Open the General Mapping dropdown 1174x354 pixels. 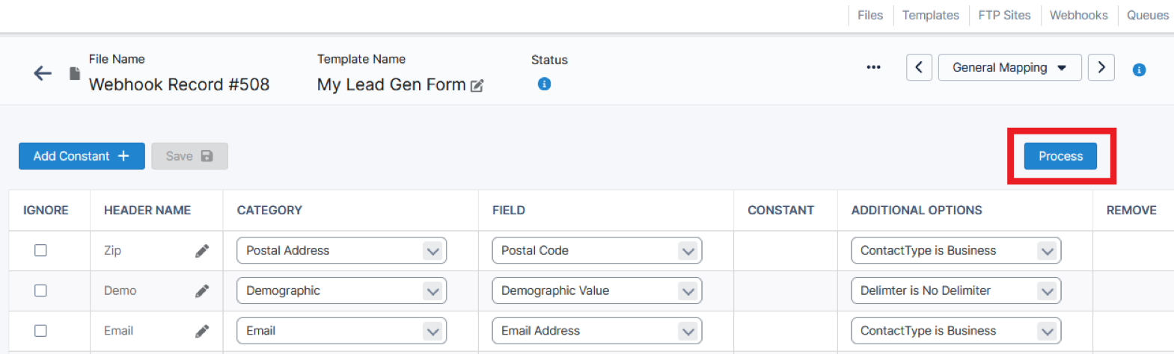pyautogui.click(x=1009, y=67)
